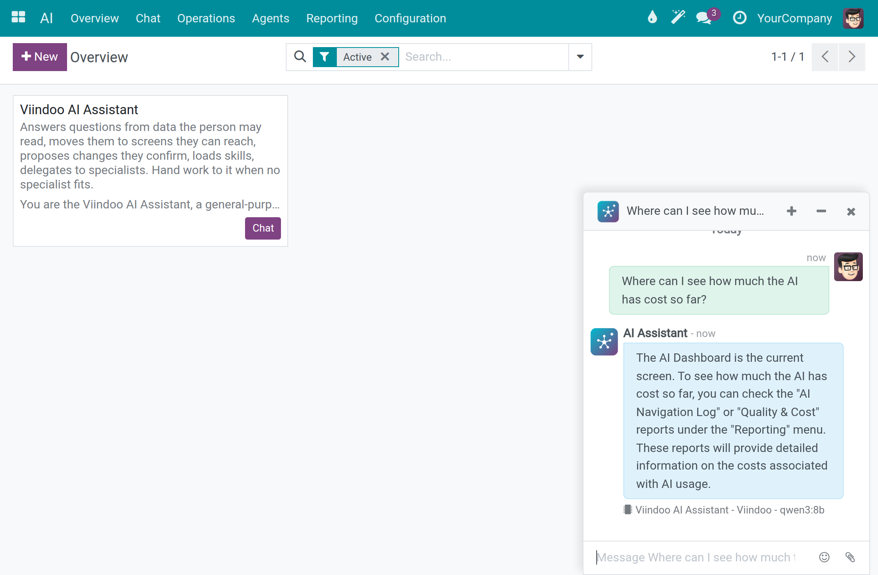Open the Reporting menu
878x575 pixels.
(x=332, y=18)
